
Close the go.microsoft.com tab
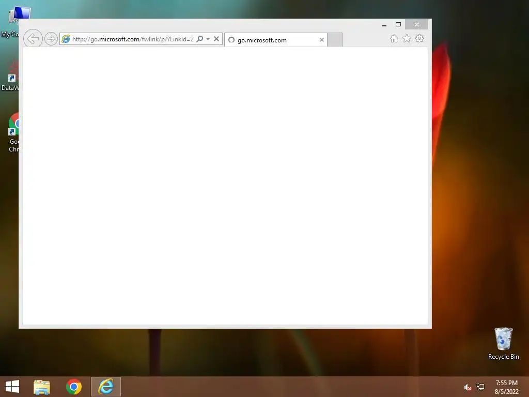pyautogui.click(x=322, y=40)
